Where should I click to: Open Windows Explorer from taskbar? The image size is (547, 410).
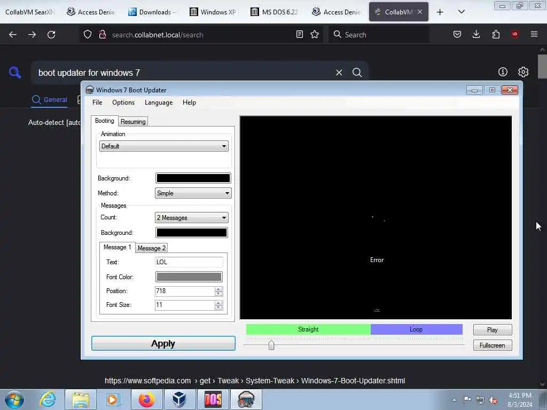pyautogui.click(x=81, y=399)
